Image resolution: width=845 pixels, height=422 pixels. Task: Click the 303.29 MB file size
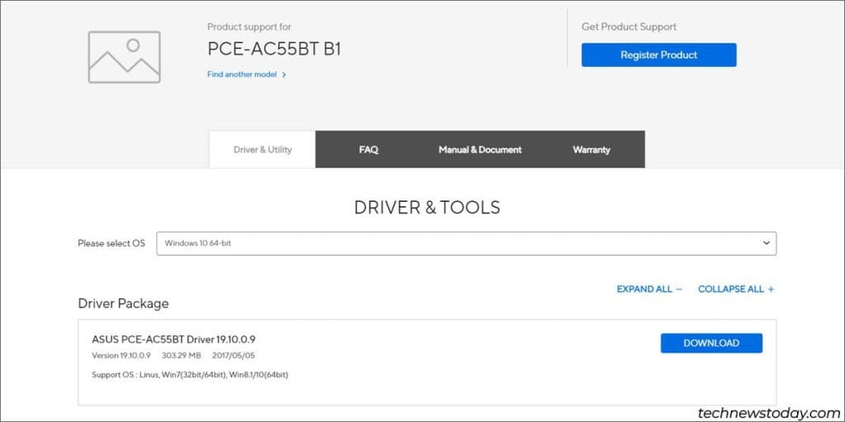coord(181,355)
